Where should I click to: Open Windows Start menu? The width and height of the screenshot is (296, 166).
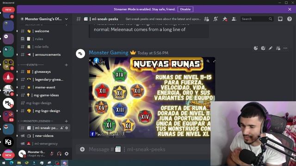(x=4, y=163)
